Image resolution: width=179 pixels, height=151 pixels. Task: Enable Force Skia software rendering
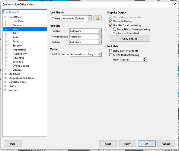click(115, 29)
